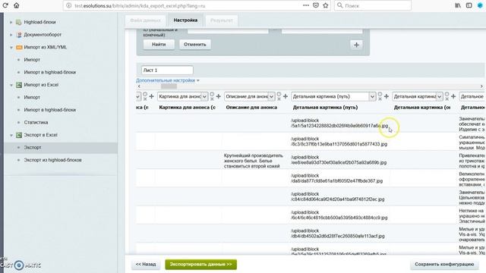
Task: Open site information icon in address bar
Action: (69, 5)
